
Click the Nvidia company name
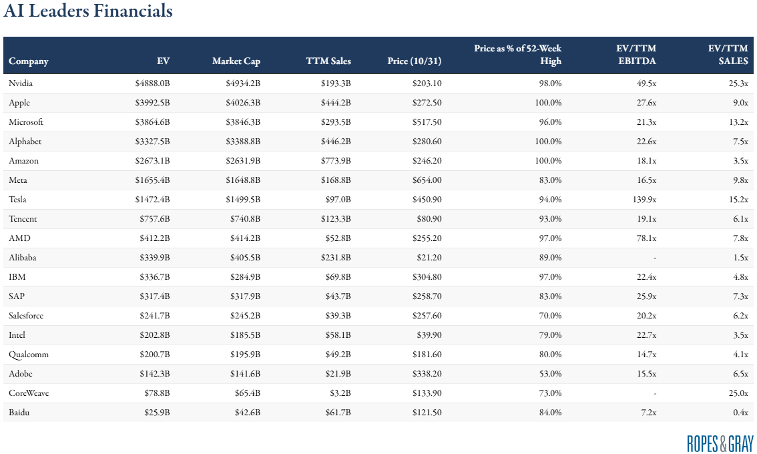[21, 83]
